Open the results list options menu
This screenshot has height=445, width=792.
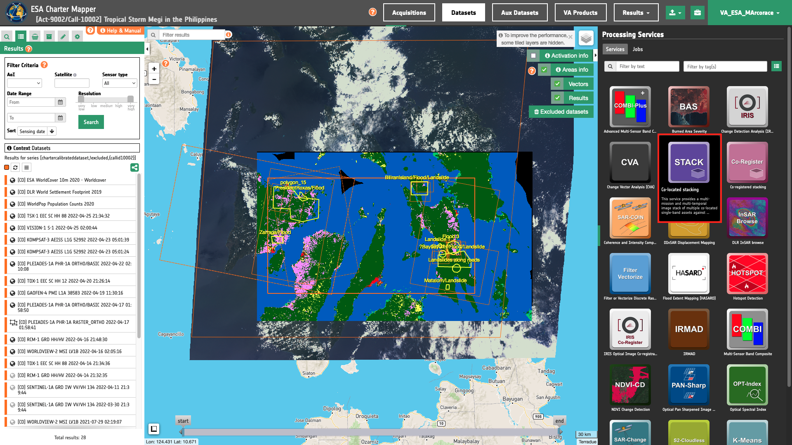pyautogui.click(x=26, y=167)
